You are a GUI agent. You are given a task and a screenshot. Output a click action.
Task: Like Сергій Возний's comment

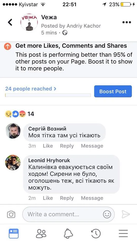click(x=48, y=146)
